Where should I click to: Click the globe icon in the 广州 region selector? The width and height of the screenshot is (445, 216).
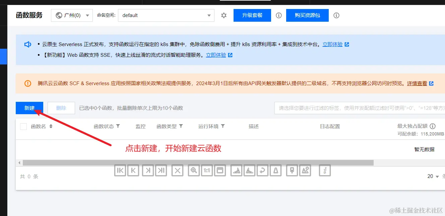pyautogui.click(x=59, y=15)
